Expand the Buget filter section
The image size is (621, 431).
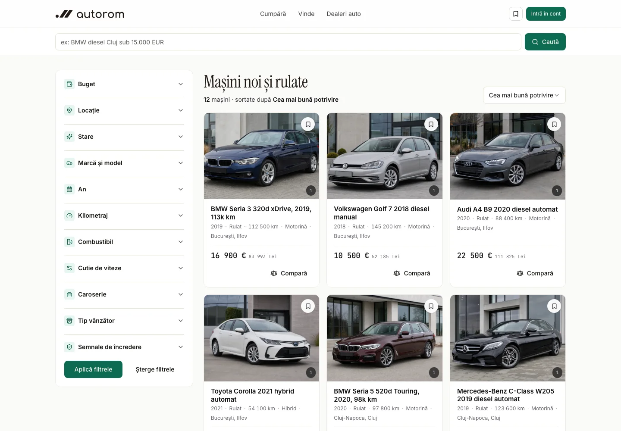pyautogui.click(x=124, y=84)
